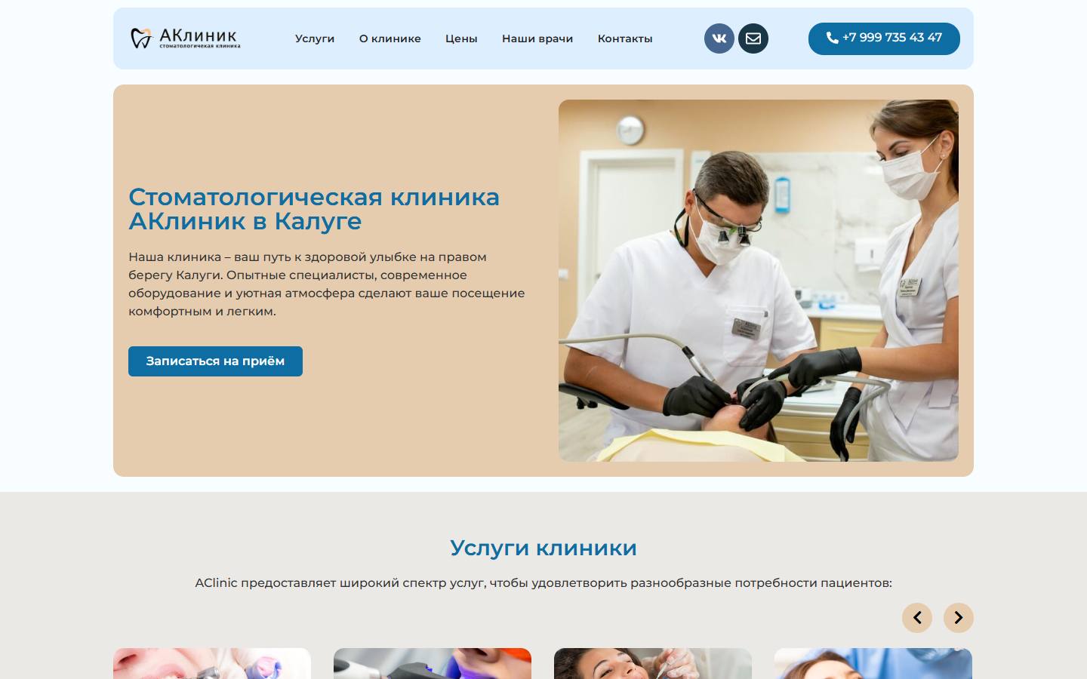Show next services with right arrow

tap(959, 618)
